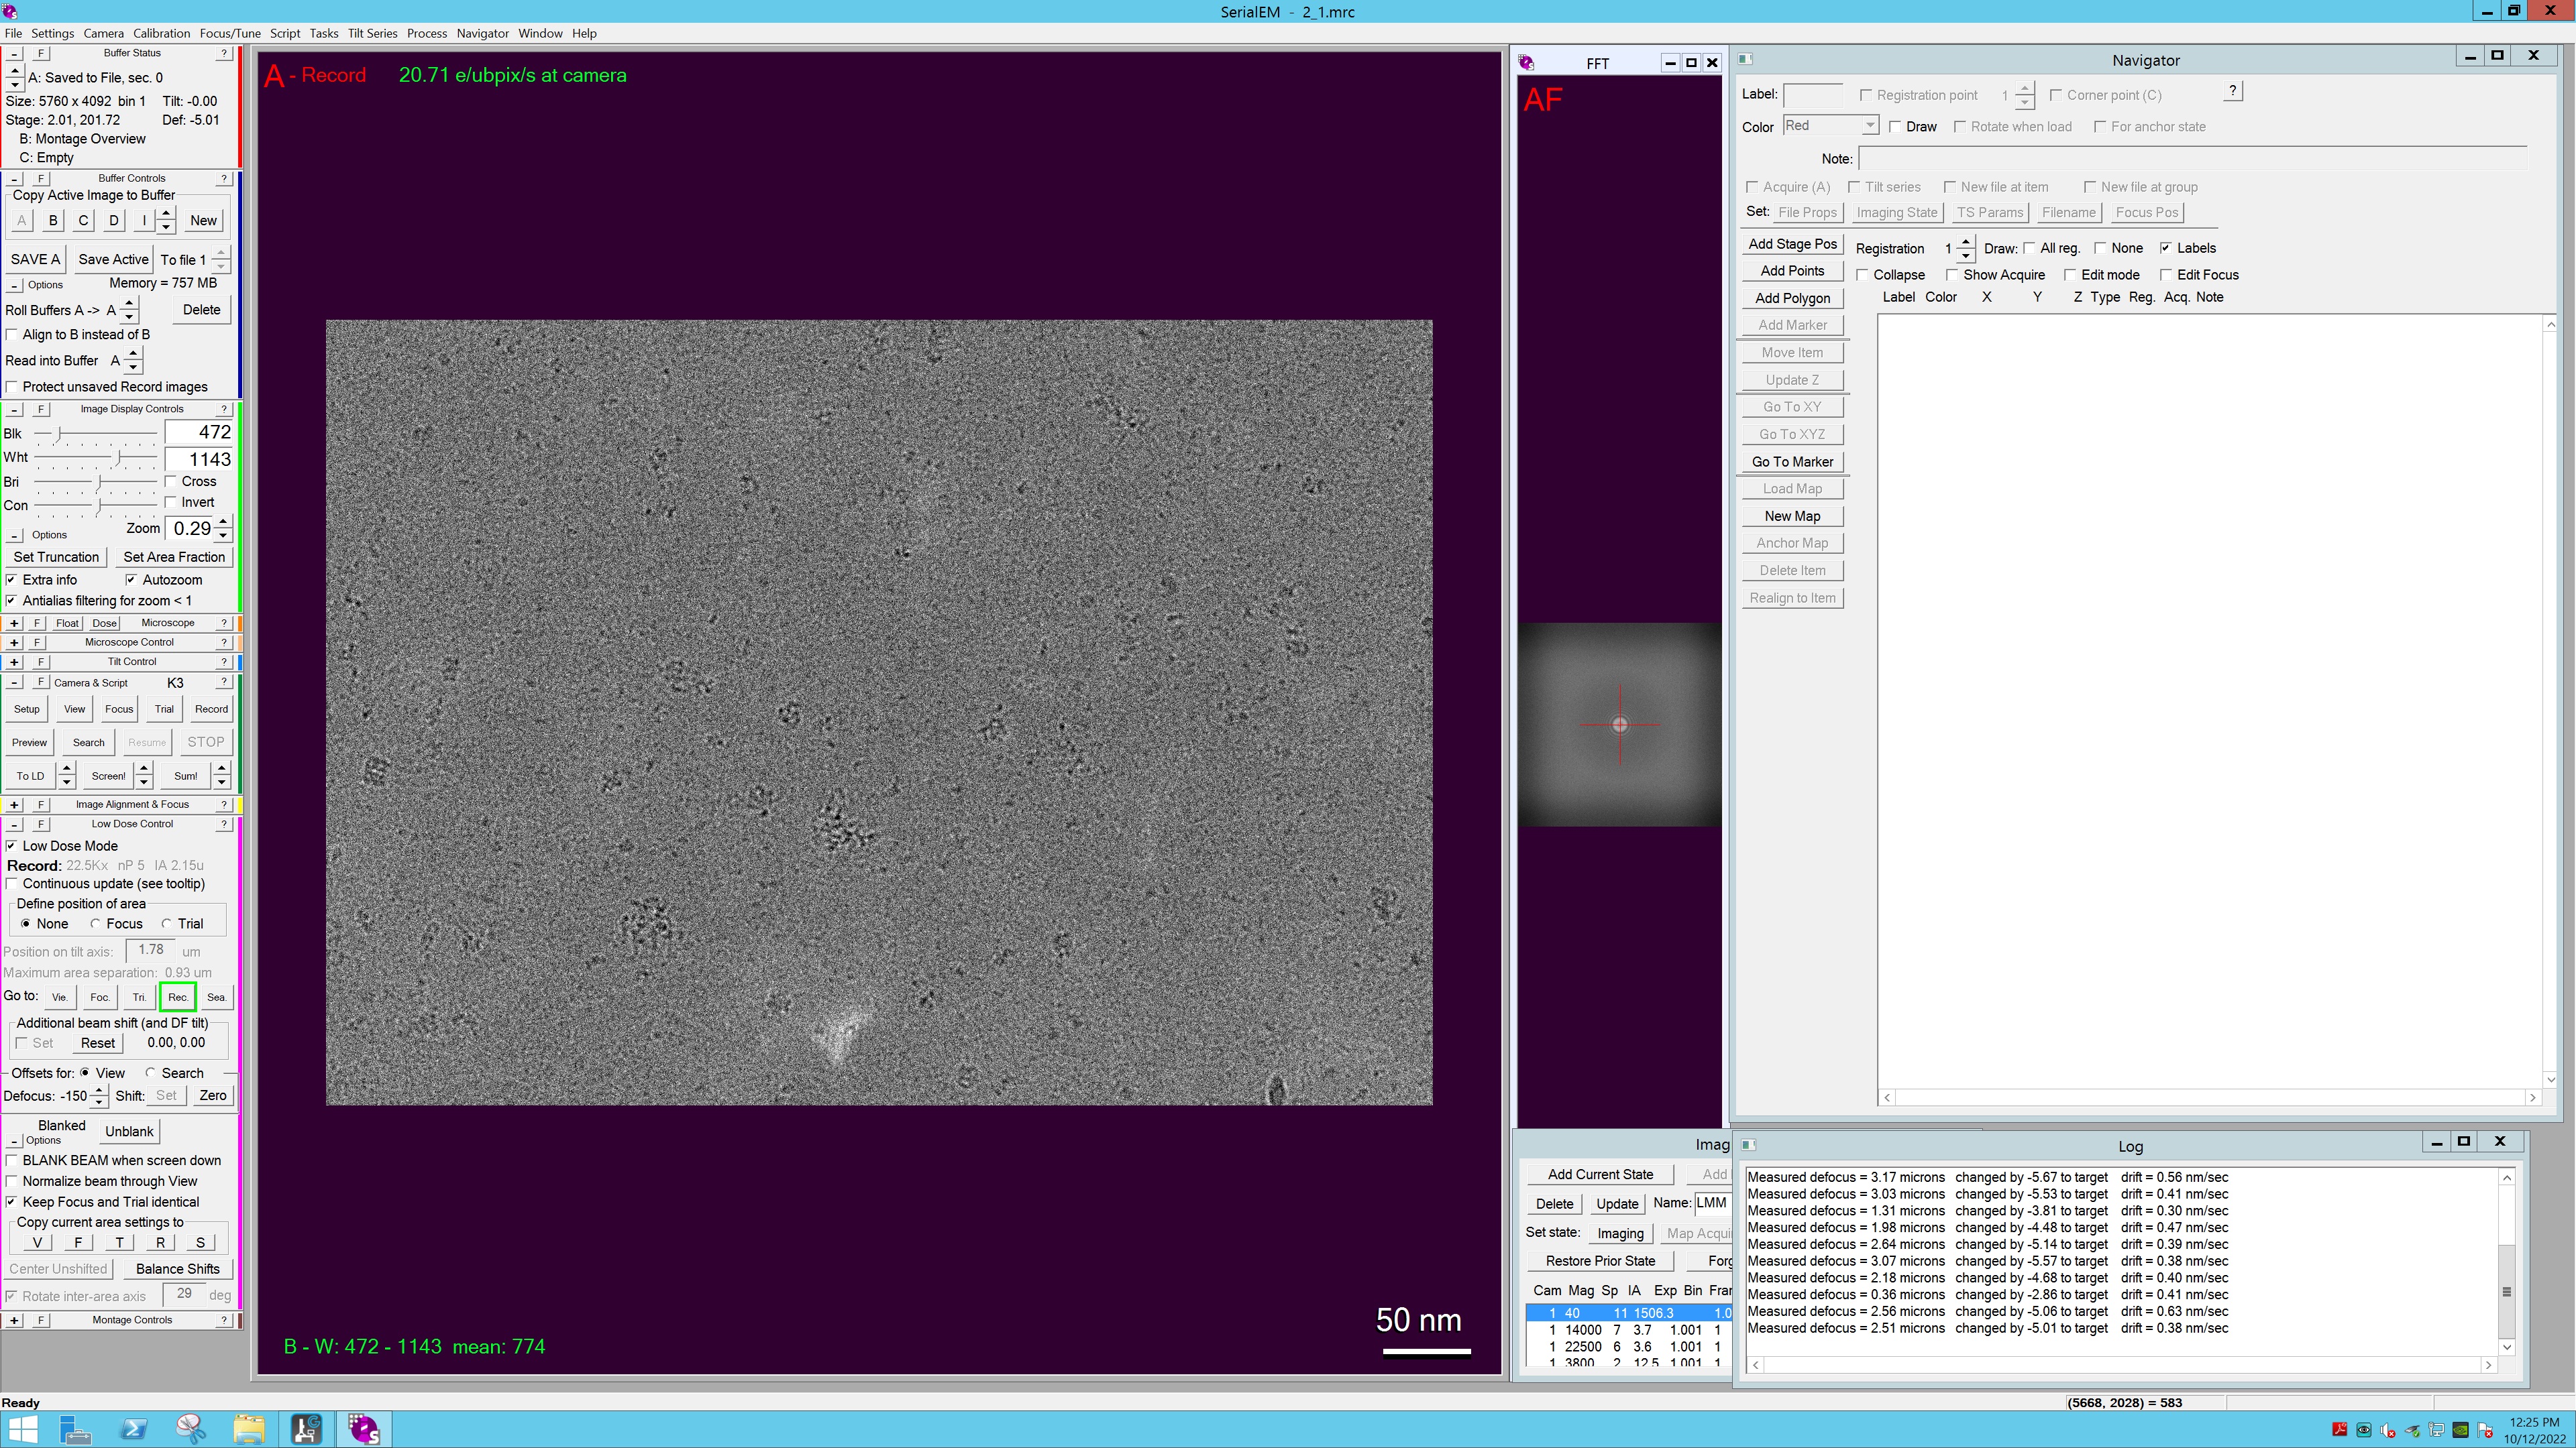Open help for Image Display Controls panel
2576x1448 pixels.
[x=224, y=409]
